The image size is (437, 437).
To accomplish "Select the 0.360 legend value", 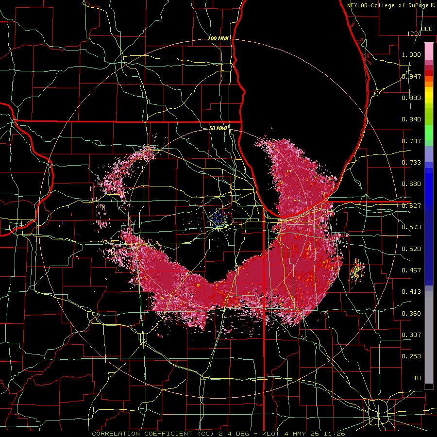I will click(x=411, y=314).
